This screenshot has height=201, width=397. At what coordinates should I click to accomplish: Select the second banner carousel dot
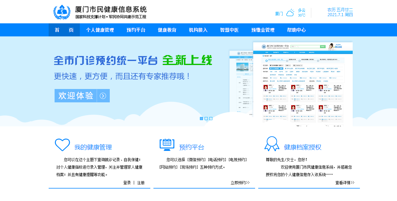coord(206,119)
